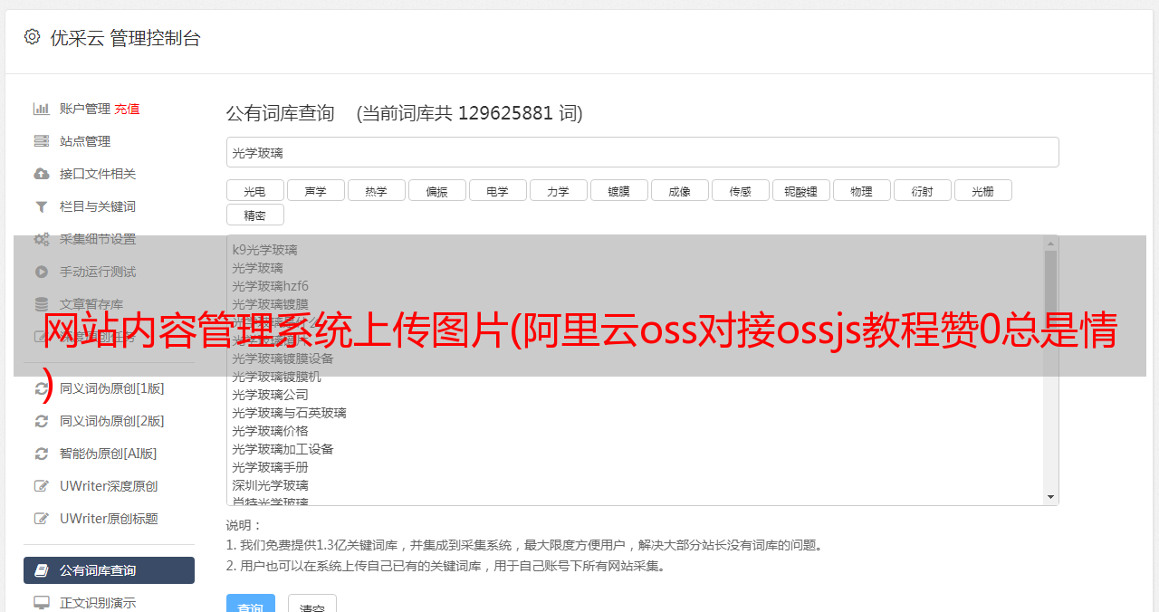Image resolution: width=1159 pixels, height=612 pixels.
Task: Click the 智能伪原创[AI版] refresh icon
Action: tap(42, 454)
